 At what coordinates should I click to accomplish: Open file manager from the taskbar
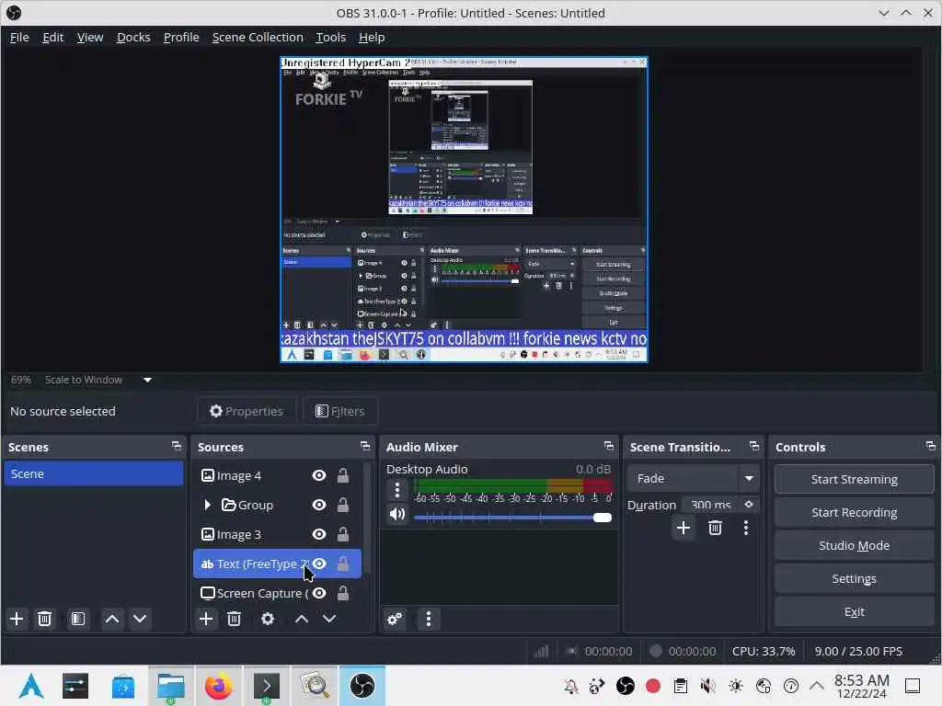pos(170,686)
